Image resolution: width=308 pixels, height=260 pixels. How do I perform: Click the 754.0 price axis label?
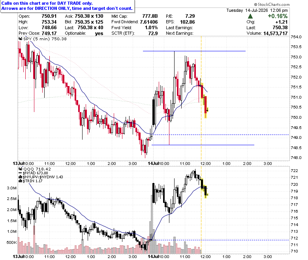click(296, 37)
